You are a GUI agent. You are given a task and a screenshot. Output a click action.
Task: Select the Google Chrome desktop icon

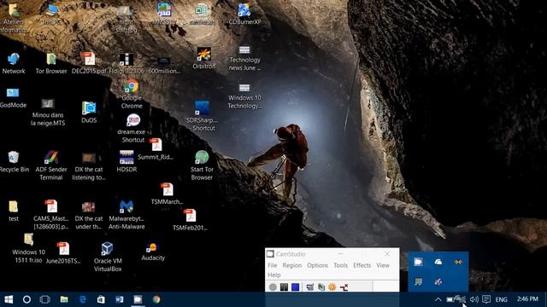coord(132,94)
